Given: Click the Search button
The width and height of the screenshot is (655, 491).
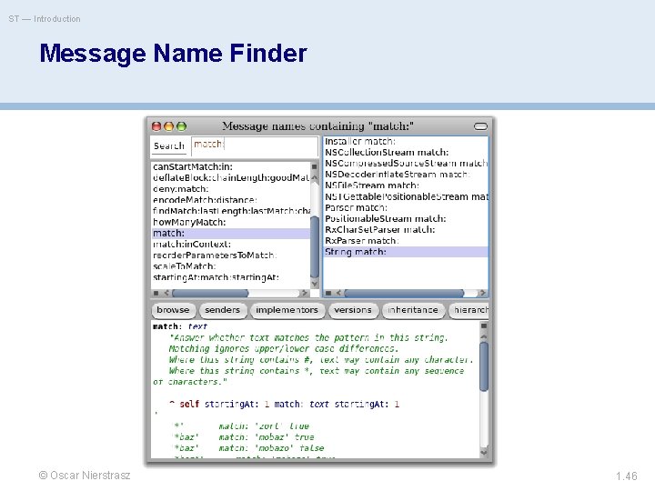Looking at the screenshot, I should 169,145.
